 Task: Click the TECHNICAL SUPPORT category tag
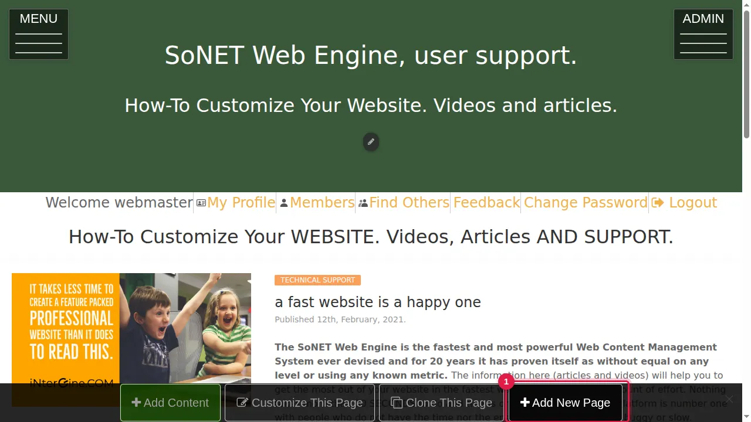pos(317,280)
